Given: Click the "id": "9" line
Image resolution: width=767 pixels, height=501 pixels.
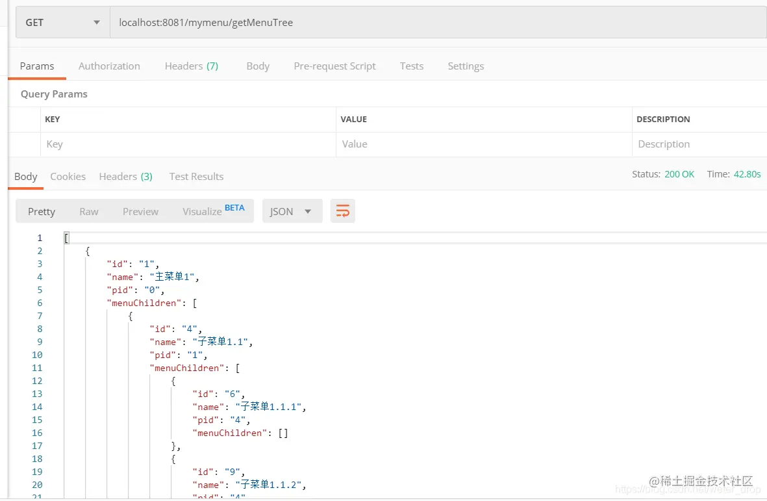Looking at the screenshot, I should (x=218, y=472).
